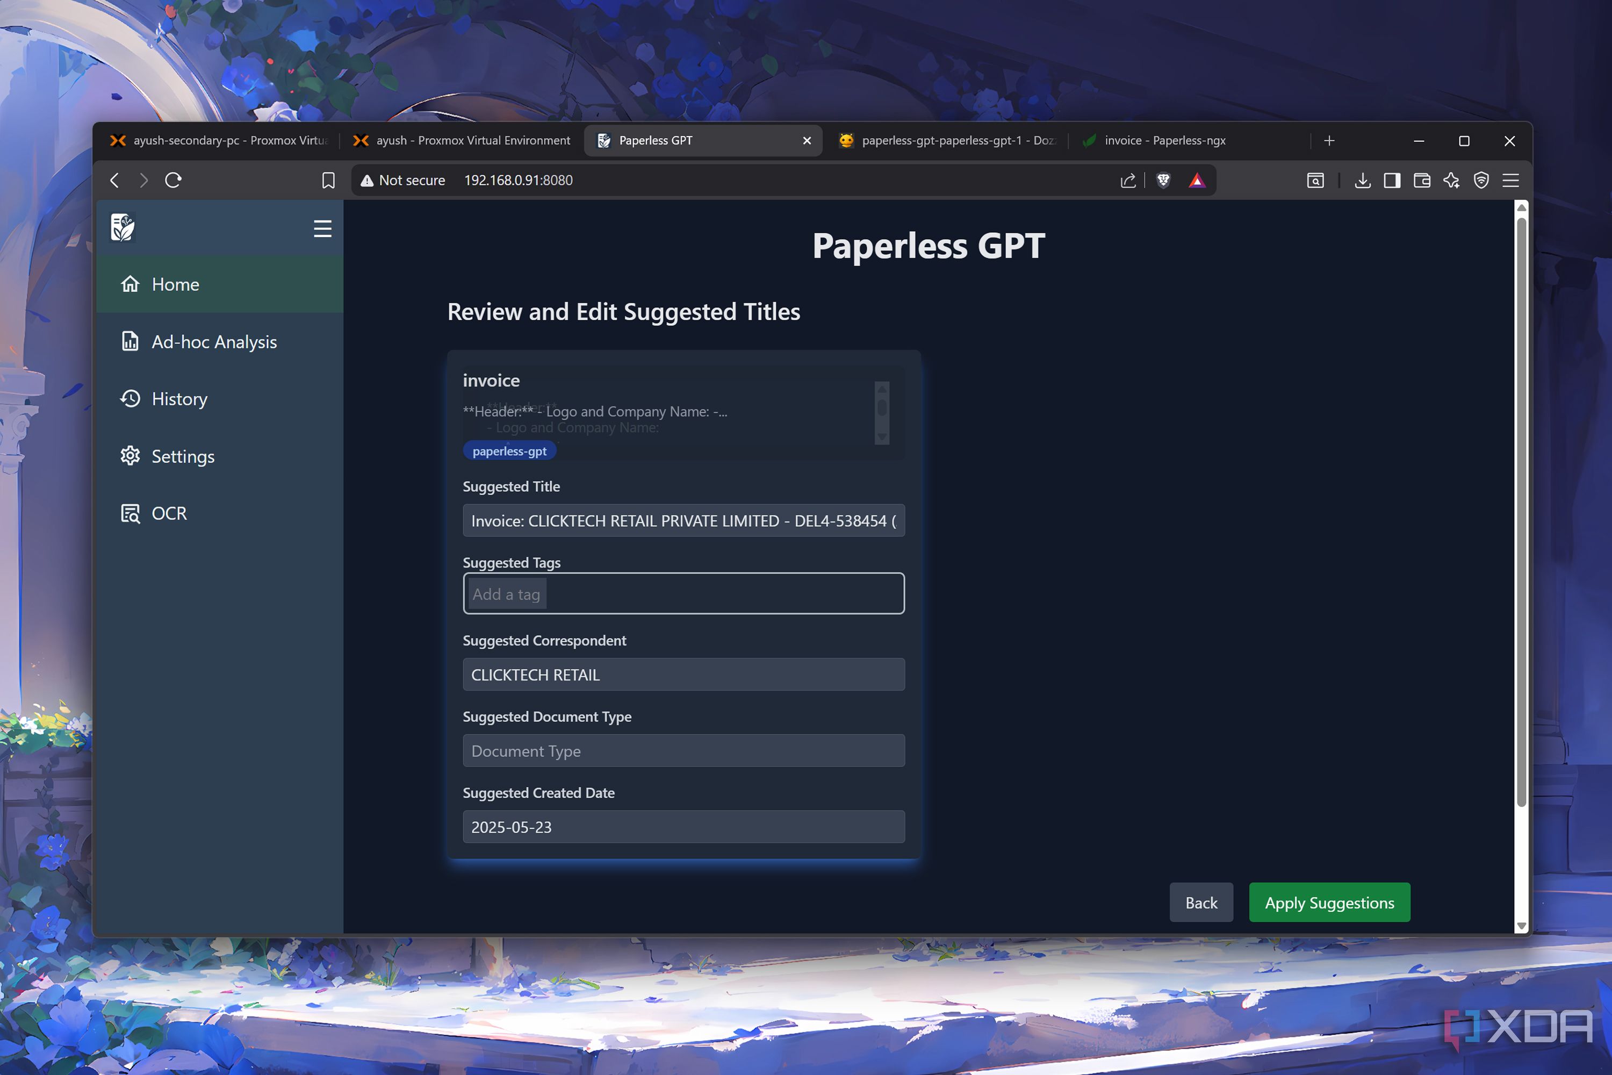Switch to invoice Paperless-ngx tab
The image size is (1612, 1075).
(x=1190, y=140)
